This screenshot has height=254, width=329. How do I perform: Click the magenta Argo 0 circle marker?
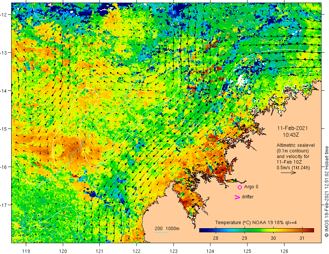pyautogui.click(x=240, y=187)
